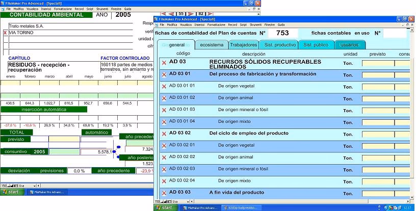Click red X beside AD 03 01 04

164,122
